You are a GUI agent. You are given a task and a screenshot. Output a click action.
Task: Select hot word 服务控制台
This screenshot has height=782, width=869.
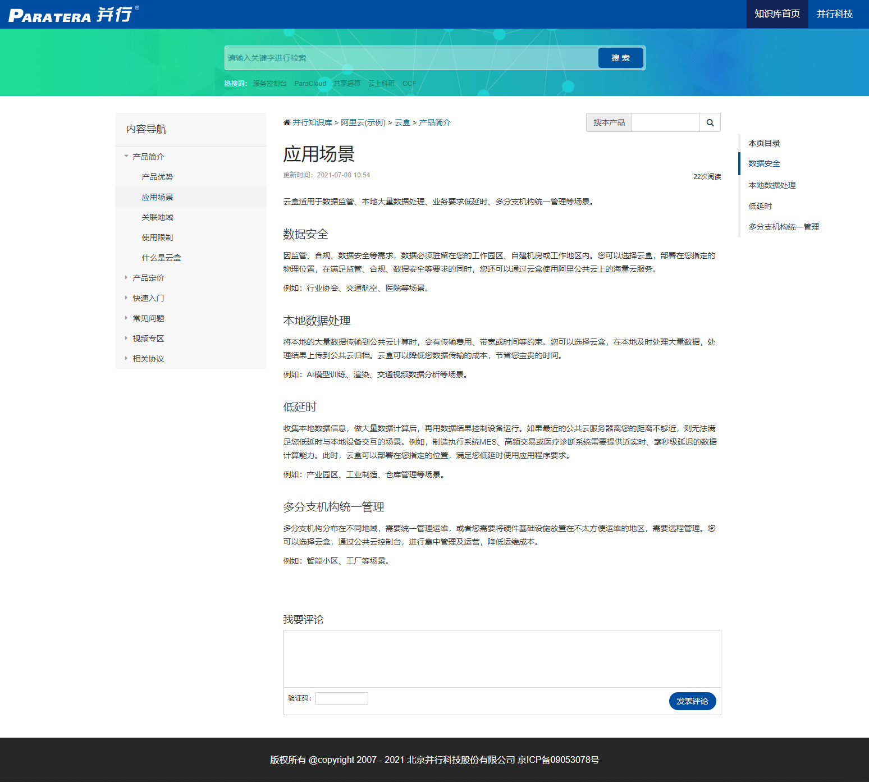pyautogui.click(x=269, y=83)
